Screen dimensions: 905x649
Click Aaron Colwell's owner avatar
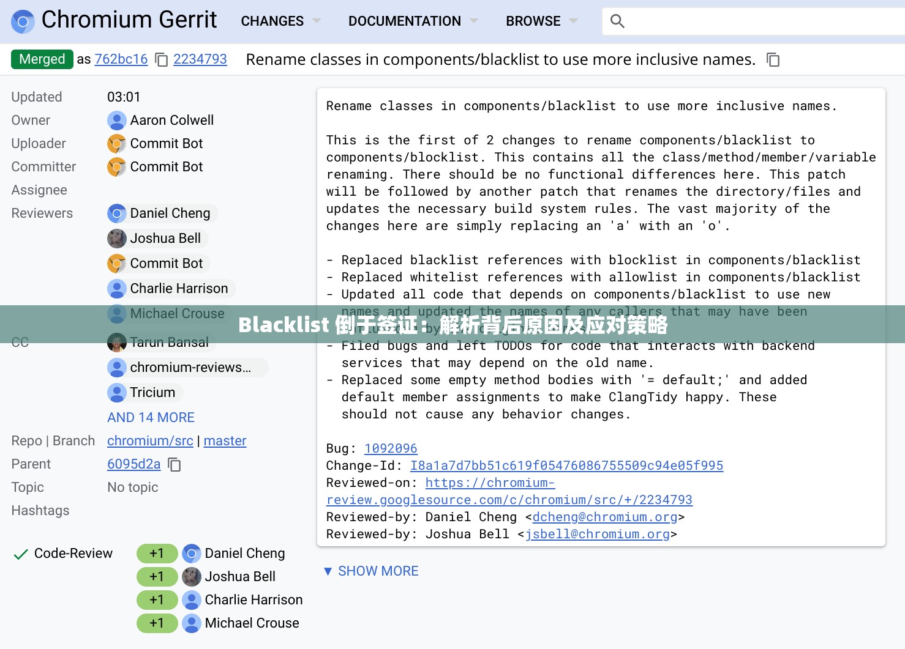click(116, 120)
